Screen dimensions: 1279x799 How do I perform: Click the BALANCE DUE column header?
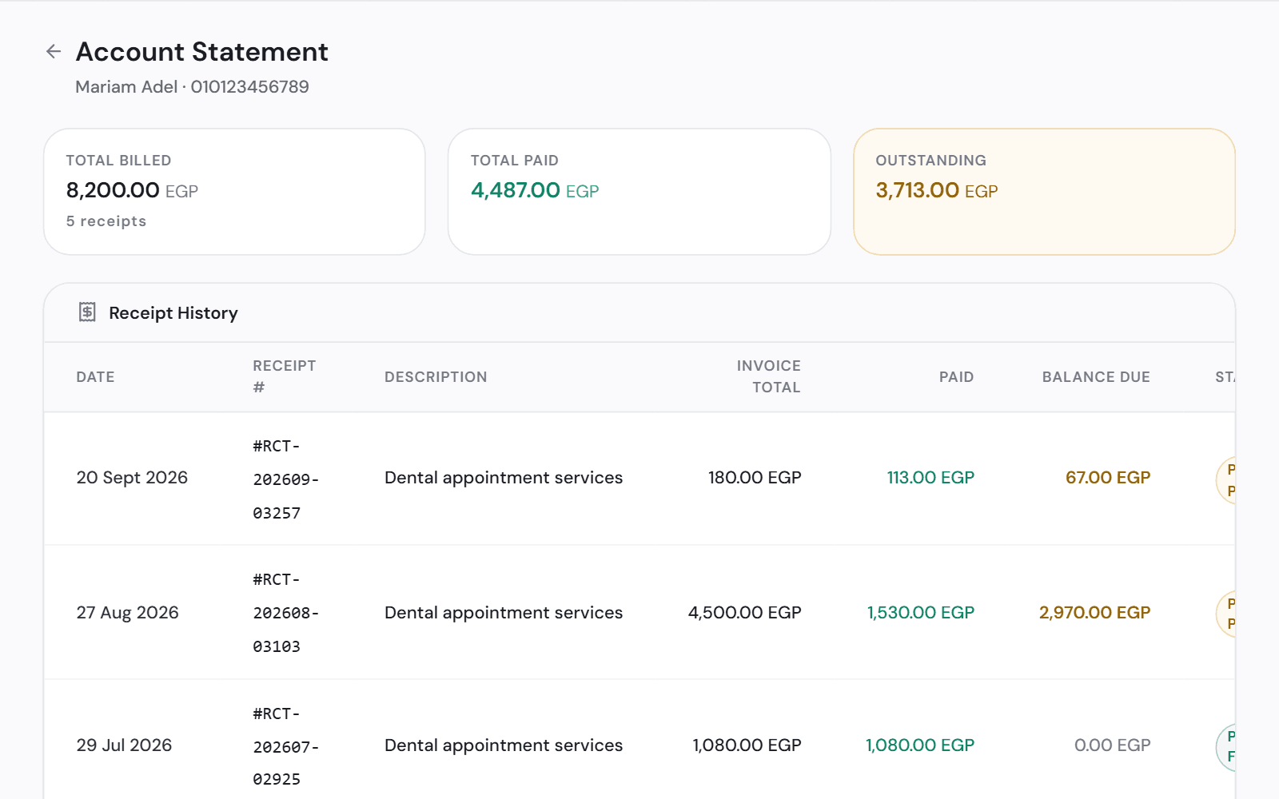click(x=1096, y=377)
